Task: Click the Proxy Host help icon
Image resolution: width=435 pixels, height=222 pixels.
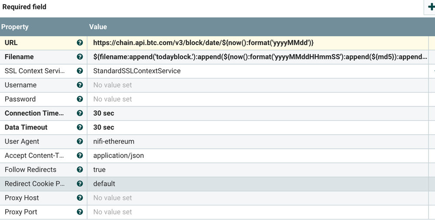Action: click(80, 198)
